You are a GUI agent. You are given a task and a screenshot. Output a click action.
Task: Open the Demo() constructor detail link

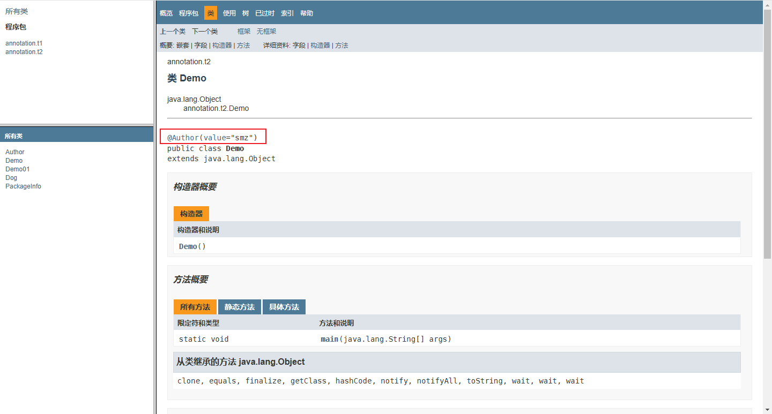[x=188, y=246]
